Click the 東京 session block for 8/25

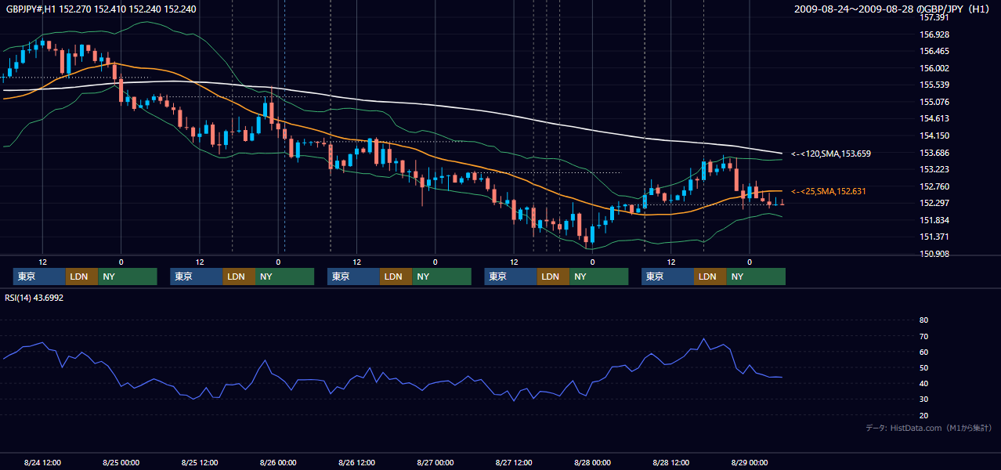pos(196,277)
